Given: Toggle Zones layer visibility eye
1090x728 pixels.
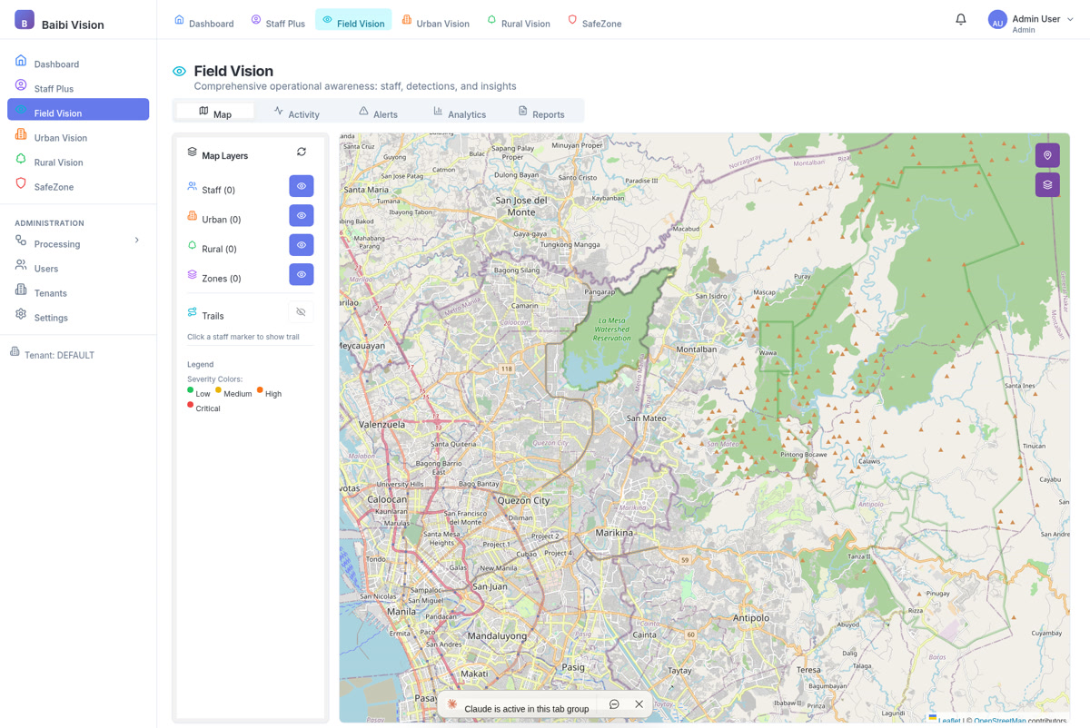Looking at the screenshot, I should point(302,274).
